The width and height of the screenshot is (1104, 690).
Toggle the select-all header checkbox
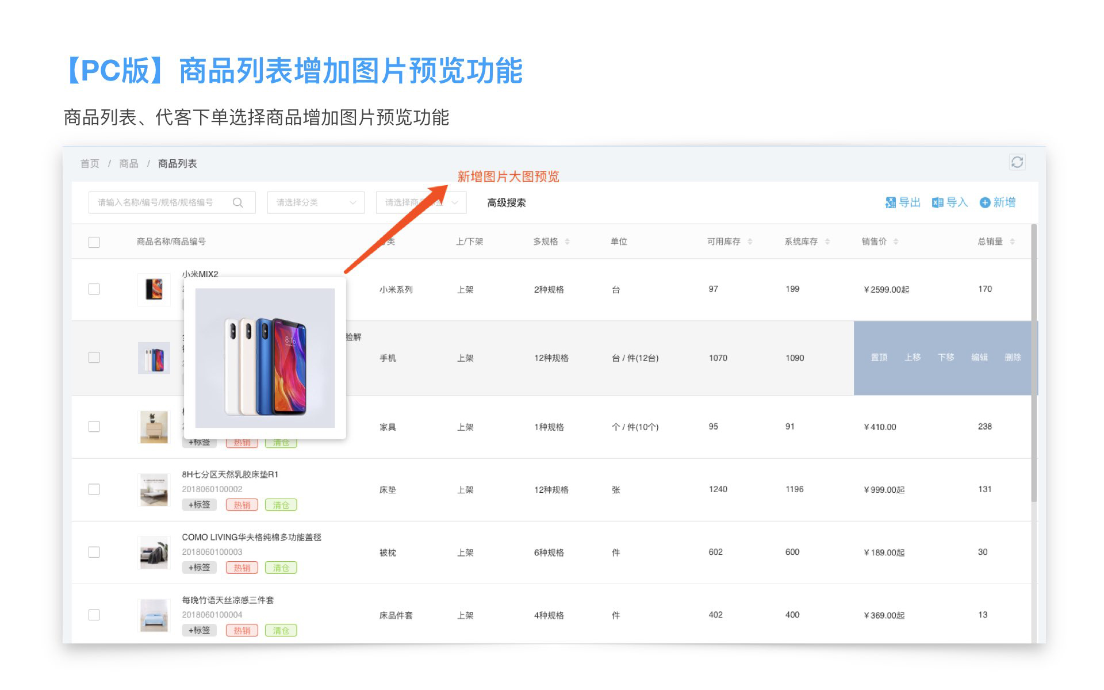pos(94,242)
